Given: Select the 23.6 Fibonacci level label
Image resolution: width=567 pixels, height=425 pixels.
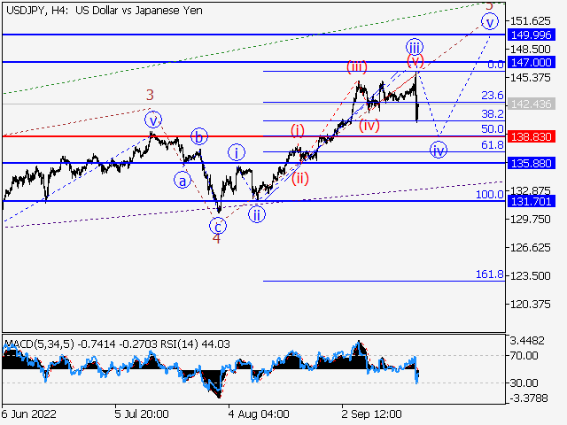Looking at the screenshot, I should click(493, 96).
